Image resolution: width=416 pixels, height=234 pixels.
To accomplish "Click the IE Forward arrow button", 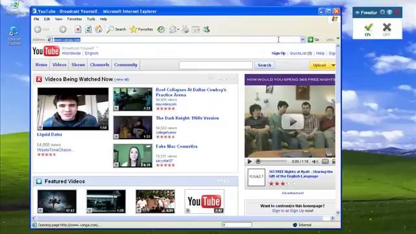I will pos(62,29).
